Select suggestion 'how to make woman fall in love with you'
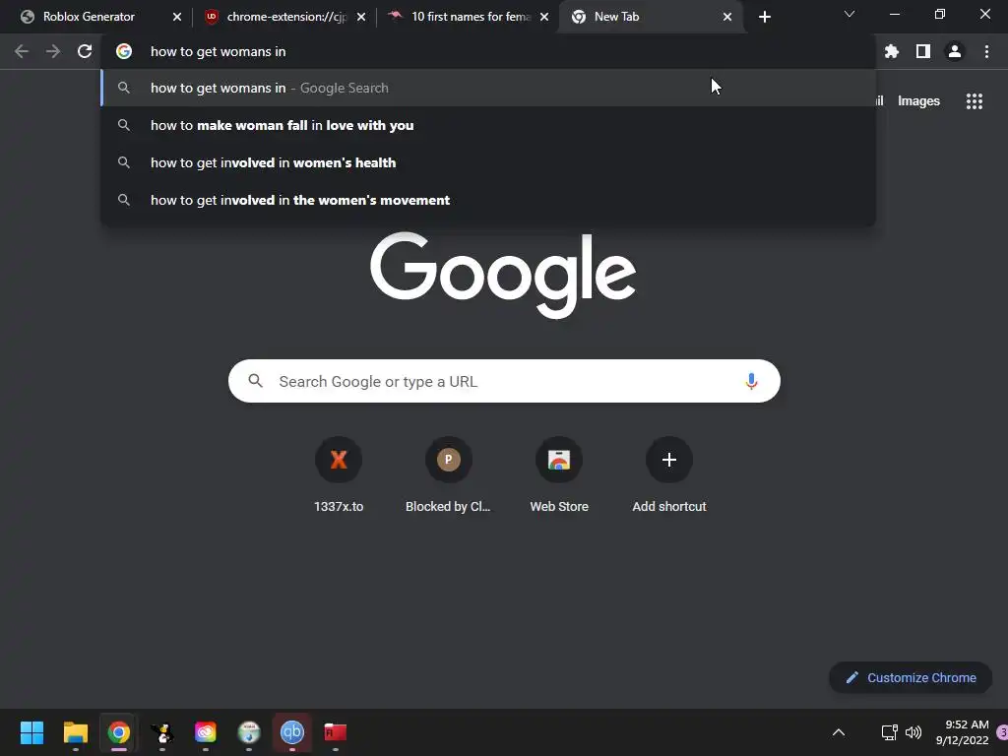1008x756 pixels. click(488, 125)
